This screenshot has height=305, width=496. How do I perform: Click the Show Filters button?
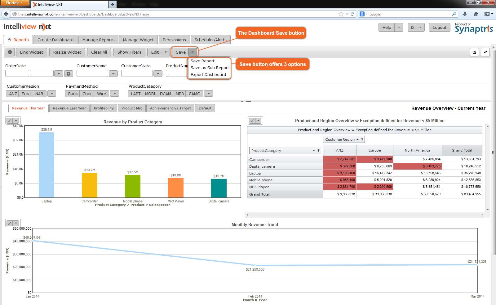coord(129,52)
